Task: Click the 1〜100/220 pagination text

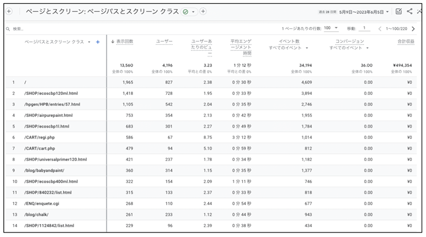Action: (397, 29)
